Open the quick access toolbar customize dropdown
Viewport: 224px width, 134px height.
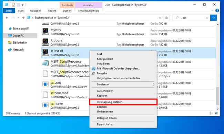22,5
